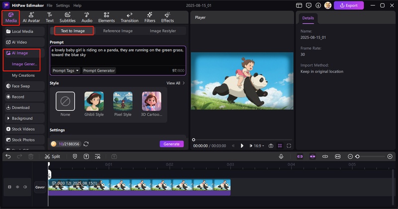398x209 pixels.
Task: Switch to the Image Restyler tab
Action: [163, 31]
